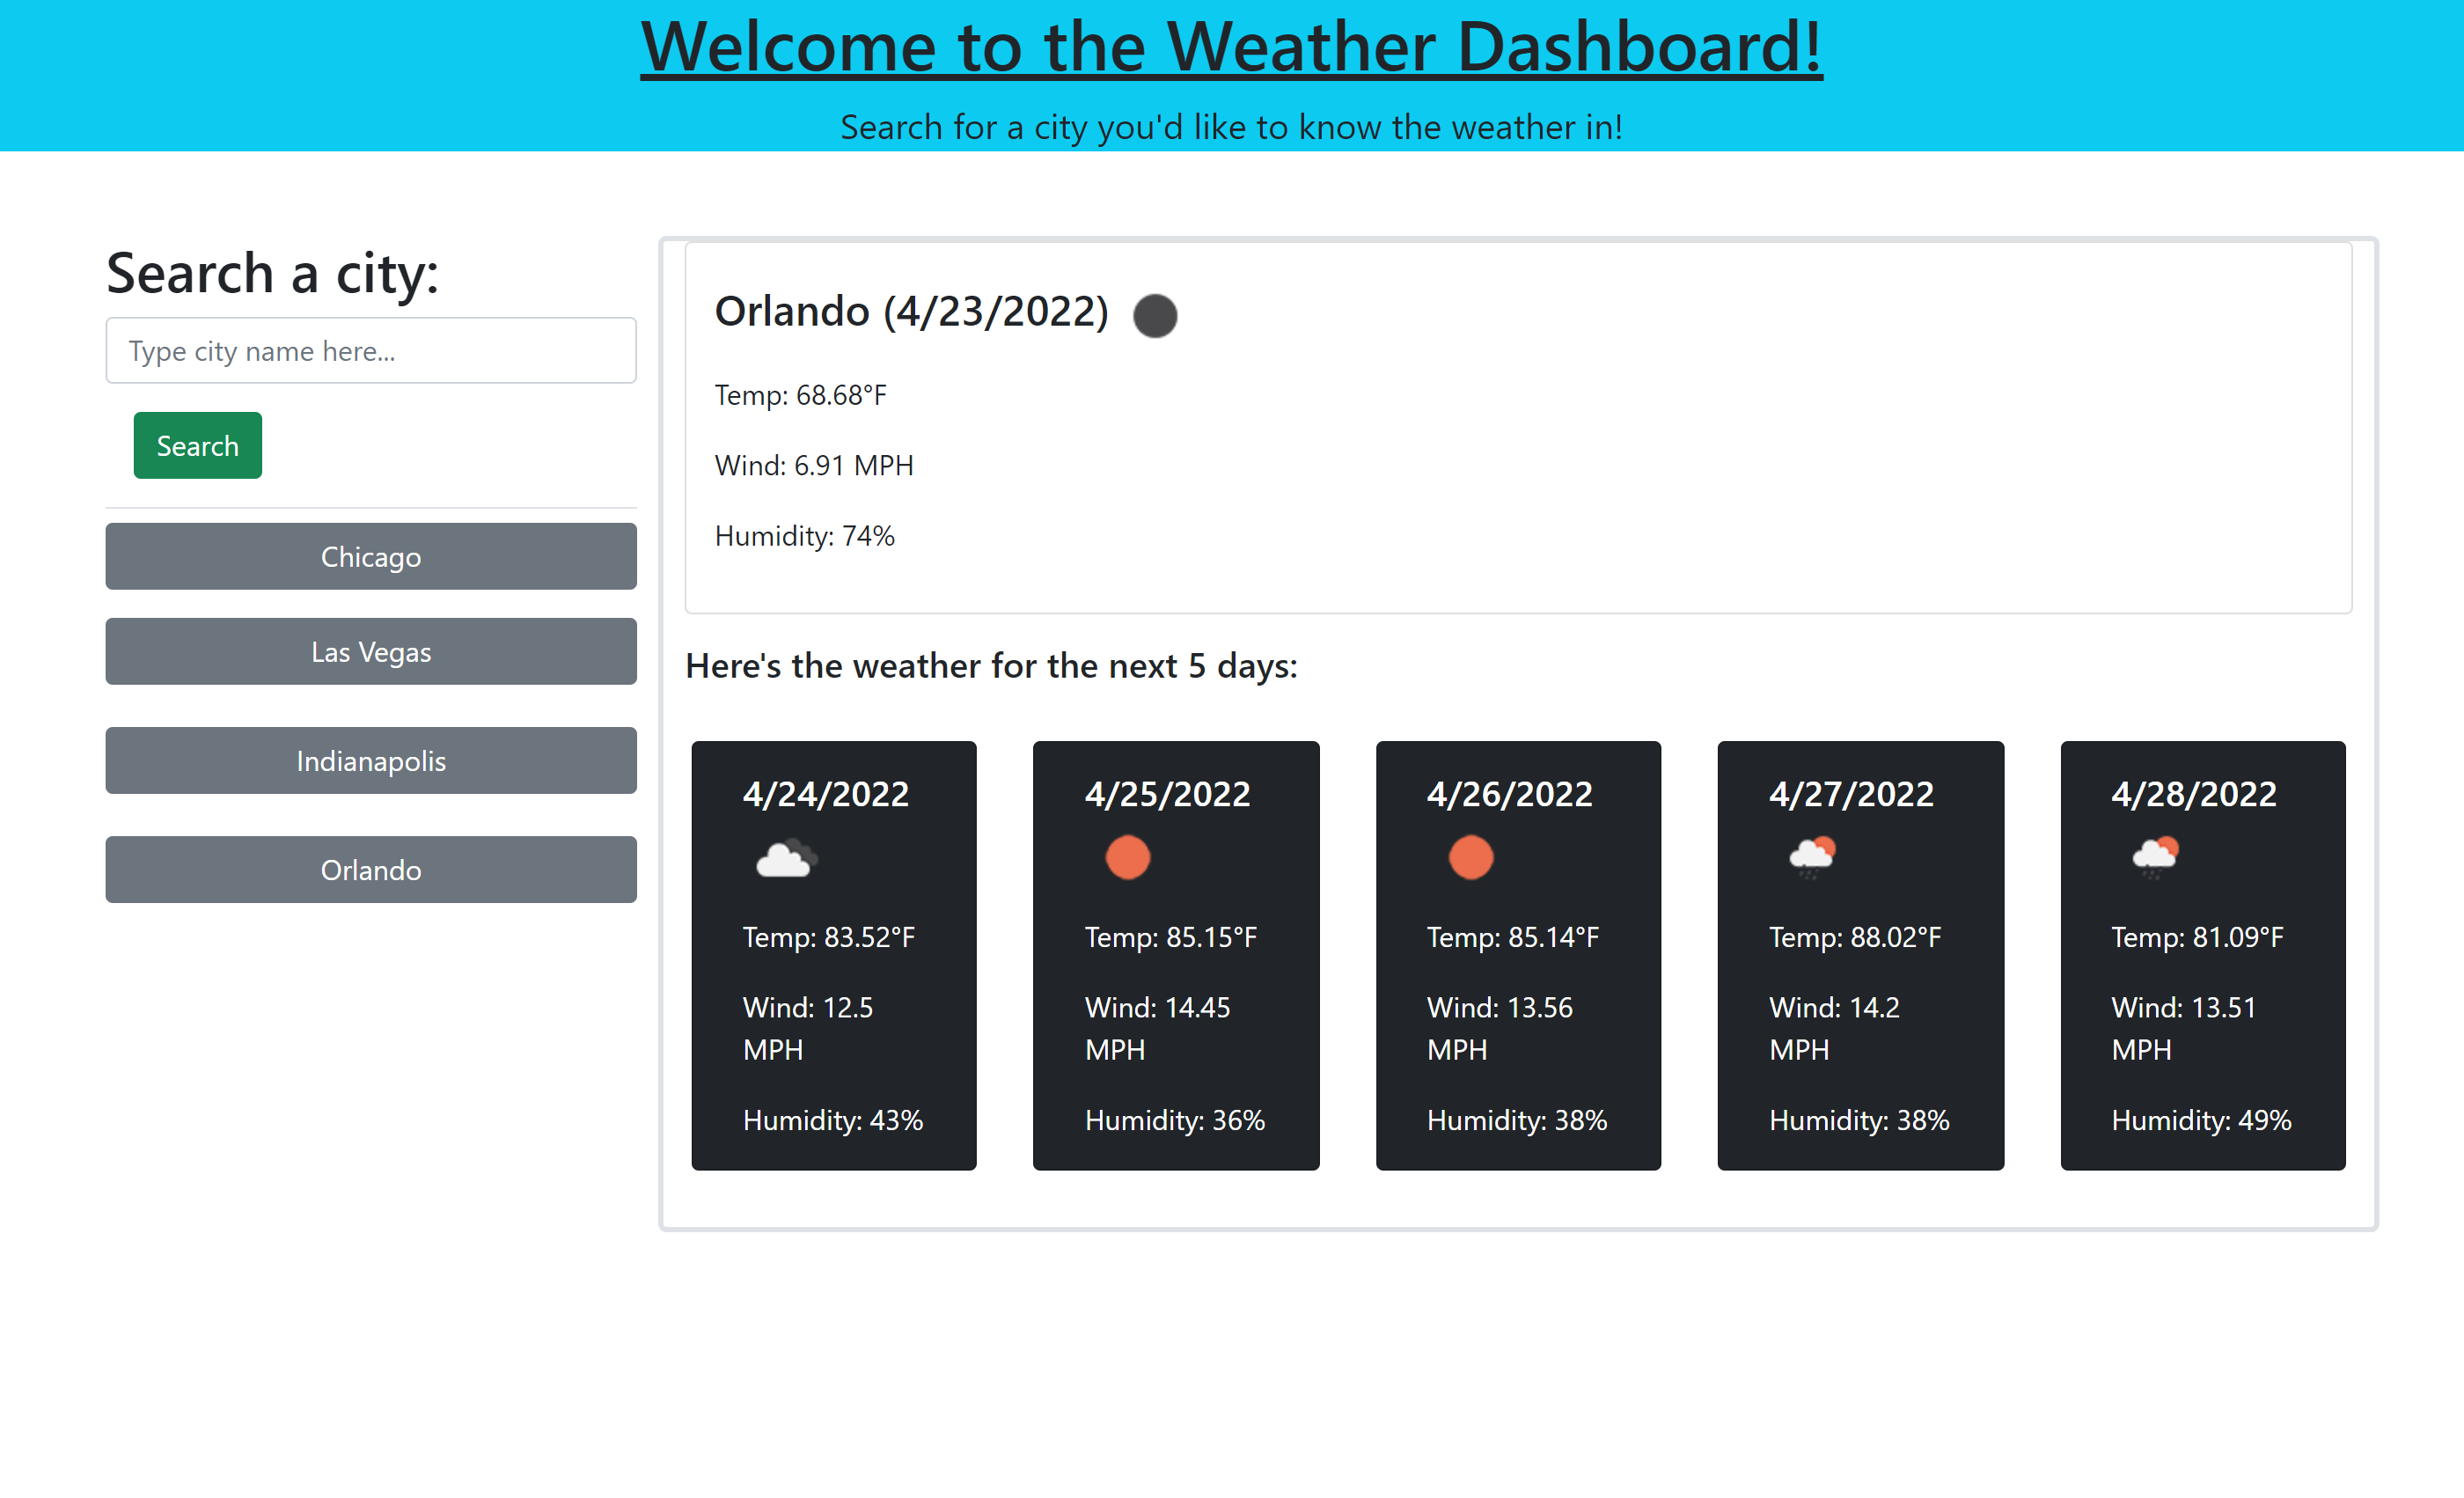This screenshot has width=2464, height=1498.
Task: Click the 4/28/2022 date label
Action: click(2193, 793)
